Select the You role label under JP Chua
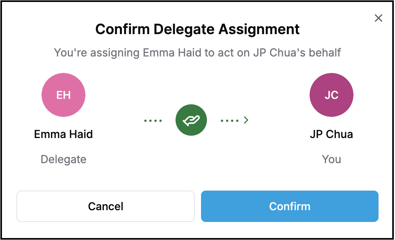The image size is (395, 240). pos(332,159)
